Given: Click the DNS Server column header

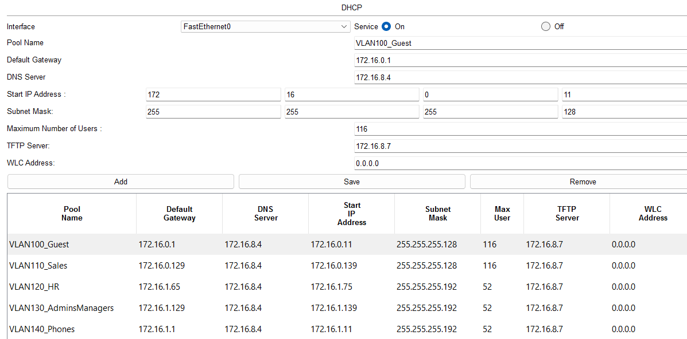Looking at the screenshot, I should (x=266, y=214).
